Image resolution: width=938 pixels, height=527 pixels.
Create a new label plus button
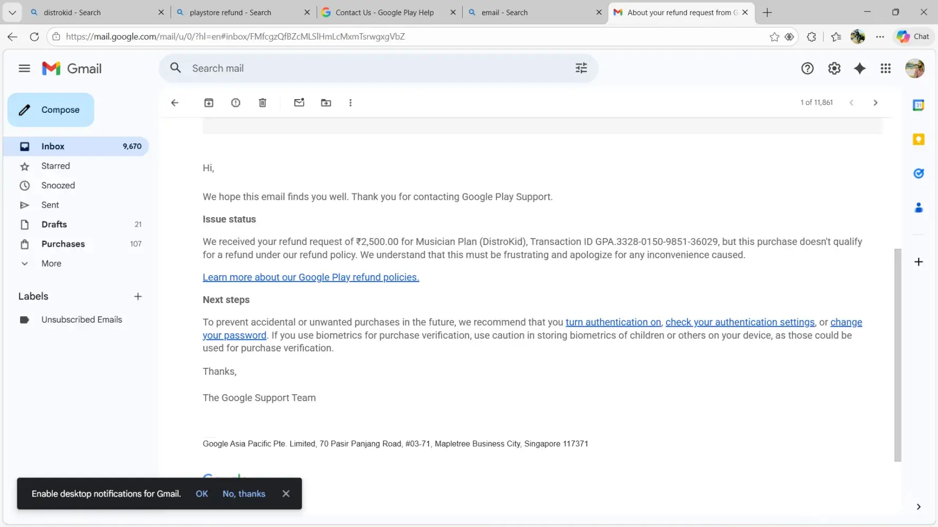coord(138,297)
